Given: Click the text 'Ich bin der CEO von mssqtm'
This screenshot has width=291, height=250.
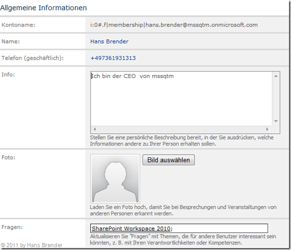Looking at the screenshot, I should 133,76.
